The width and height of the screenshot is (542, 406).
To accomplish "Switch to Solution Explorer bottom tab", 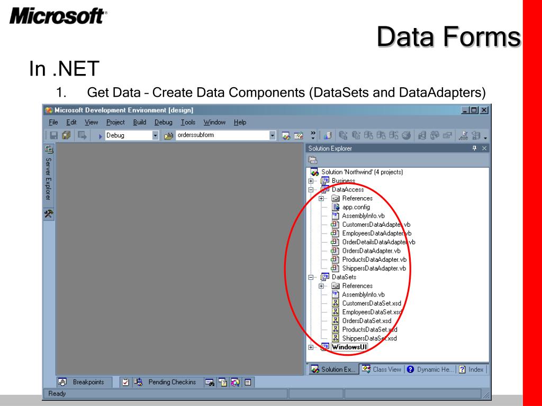I will (x=333, y=370).
